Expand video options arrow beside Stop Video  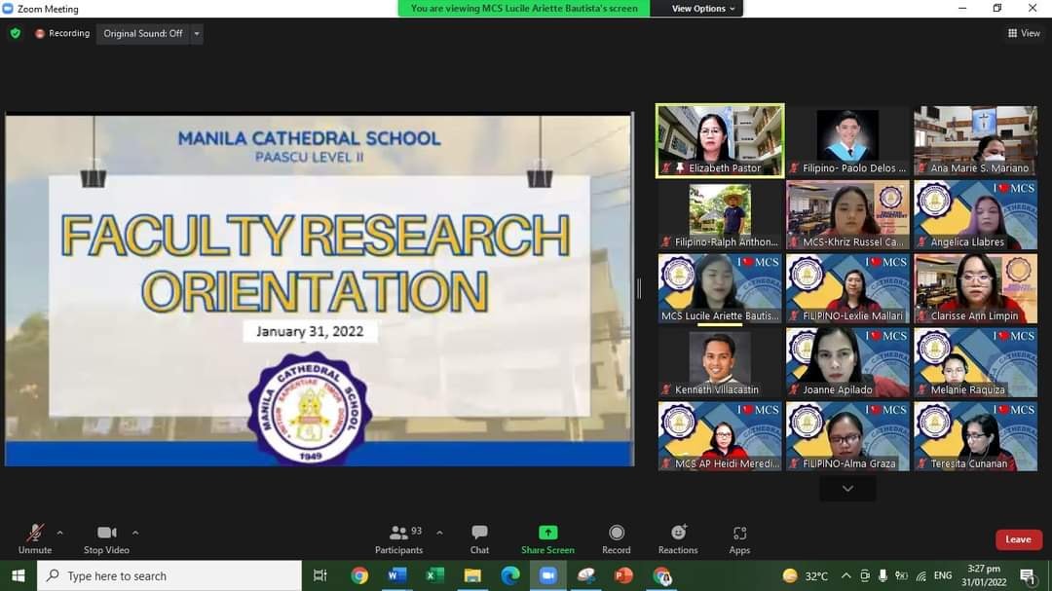point(135,533)
